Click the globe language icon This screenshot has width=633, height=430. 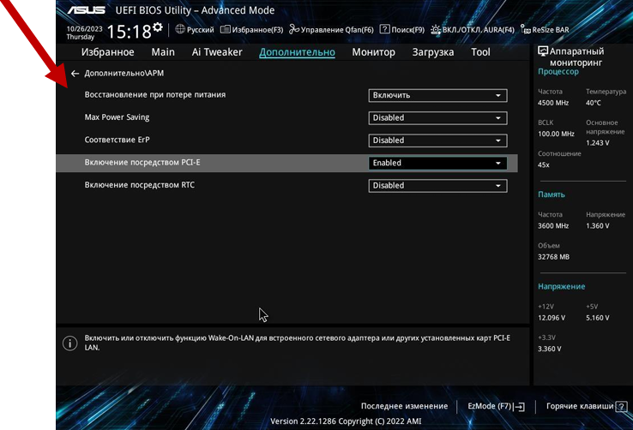click(180, 29)
